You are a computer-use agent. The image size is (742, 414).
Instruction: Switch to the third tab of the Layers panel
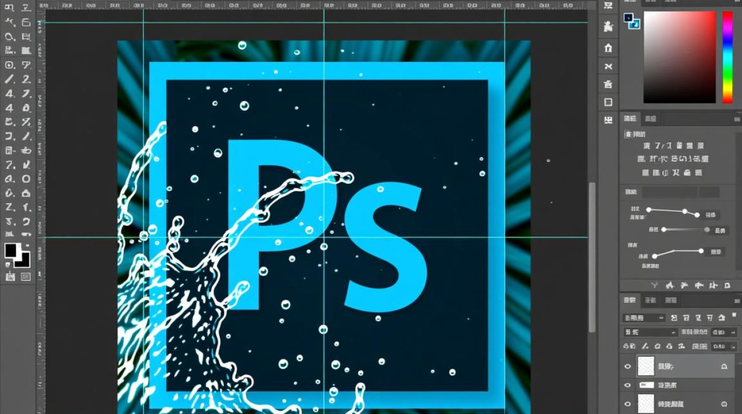pos(671,301)
